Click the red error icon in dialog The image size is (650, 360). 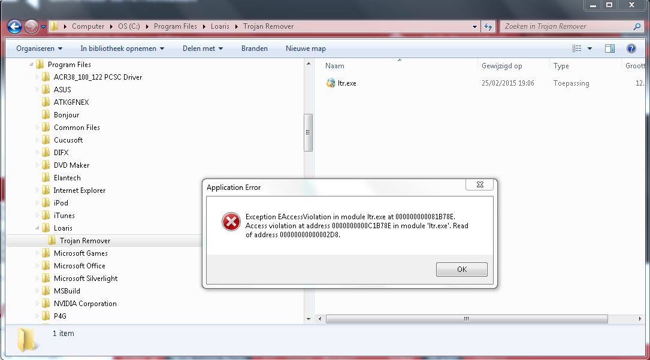tap(231, 222)
